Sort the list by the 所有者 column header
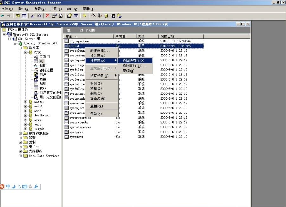Screen dimensions: 286x207 click(x=125, y=36)
